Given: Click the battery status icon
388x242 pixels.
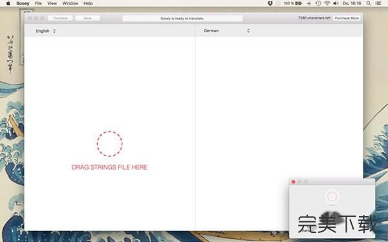Looking at the screenshot, I should [299, 3].
